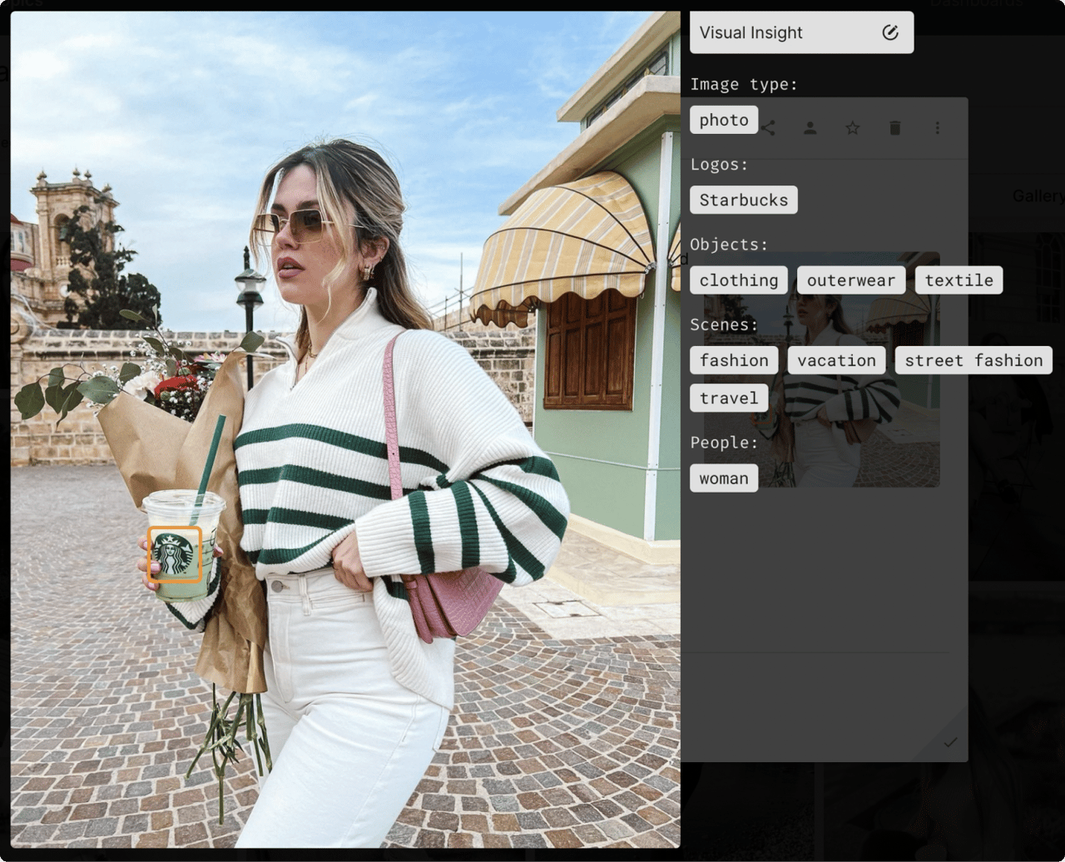Image resolution: width=1065 pixels, height=862 pixels.
Task: Select the street fashion scene tag
Action: tap(973, 359)
